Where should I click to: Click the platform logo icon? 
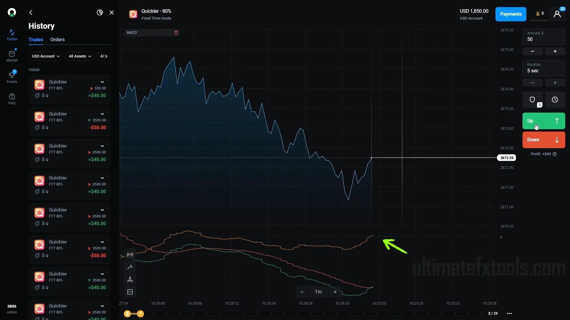click(x=12, y=12)
